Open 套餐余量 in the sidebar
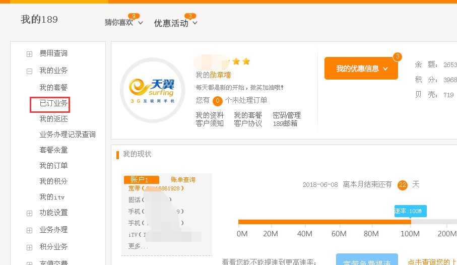This screenshot has height=265, width=457. pos(53,150)
